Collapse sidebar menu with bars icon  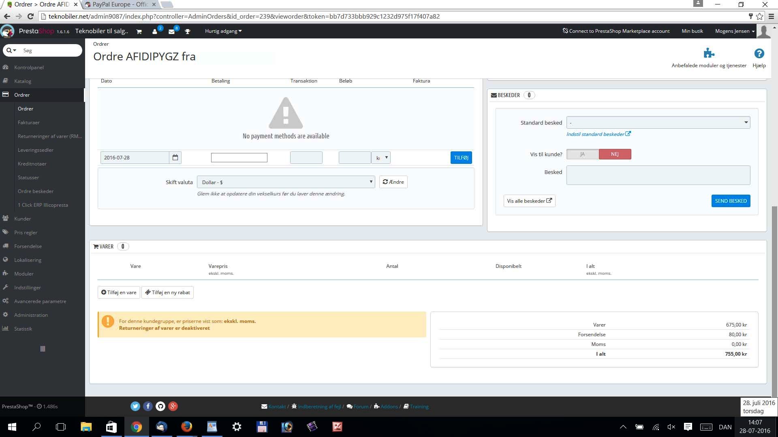(x=43, y=349)
